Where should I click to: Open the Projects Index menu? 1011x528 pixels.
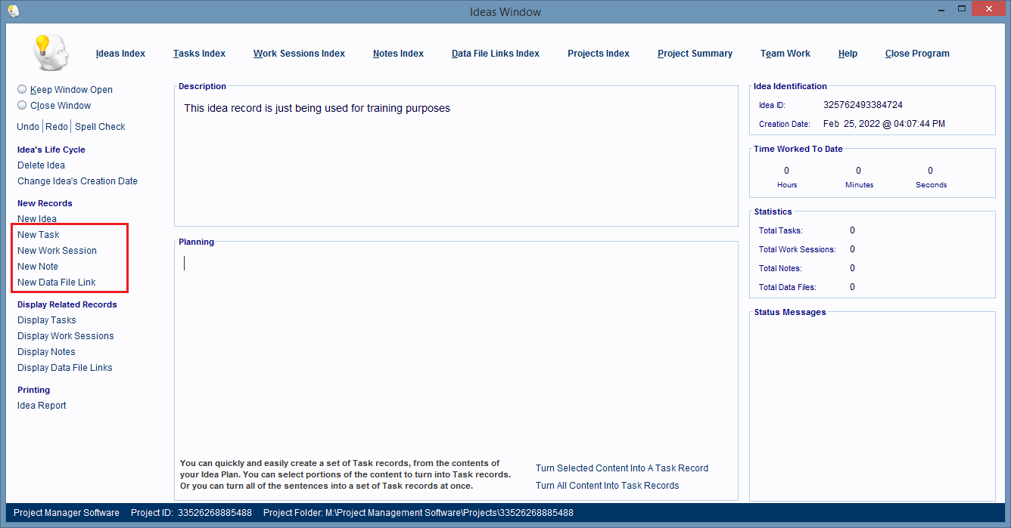tap(599, 54)
